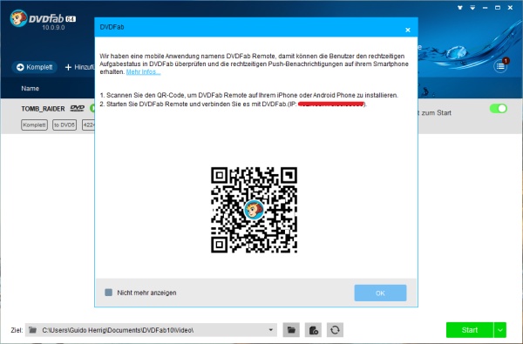Start the copy process

470,330
